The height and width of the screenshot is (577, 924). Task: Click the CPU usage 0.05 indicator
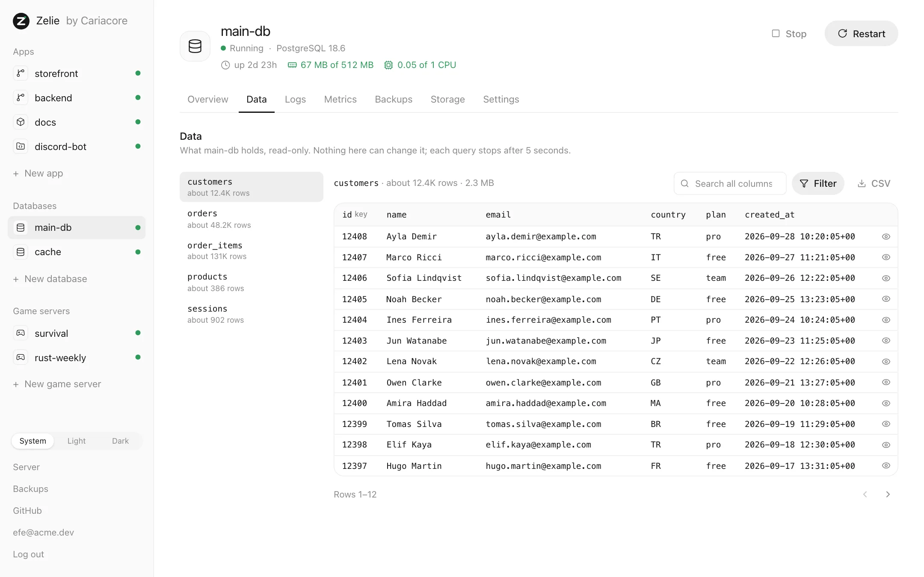pyautogui.click(x=420, y=65)
